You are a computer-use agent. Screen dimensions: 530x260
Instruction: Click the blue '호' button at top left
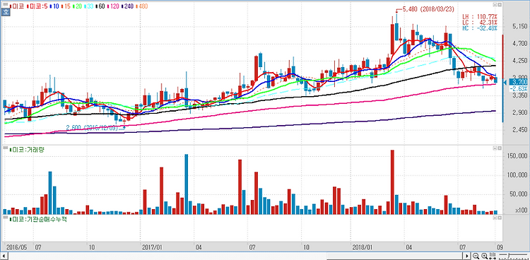6,12
